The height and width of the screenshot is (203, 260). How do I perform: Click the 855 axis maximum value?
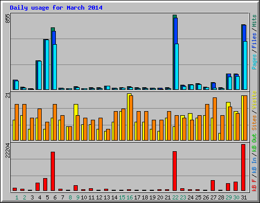8,18
